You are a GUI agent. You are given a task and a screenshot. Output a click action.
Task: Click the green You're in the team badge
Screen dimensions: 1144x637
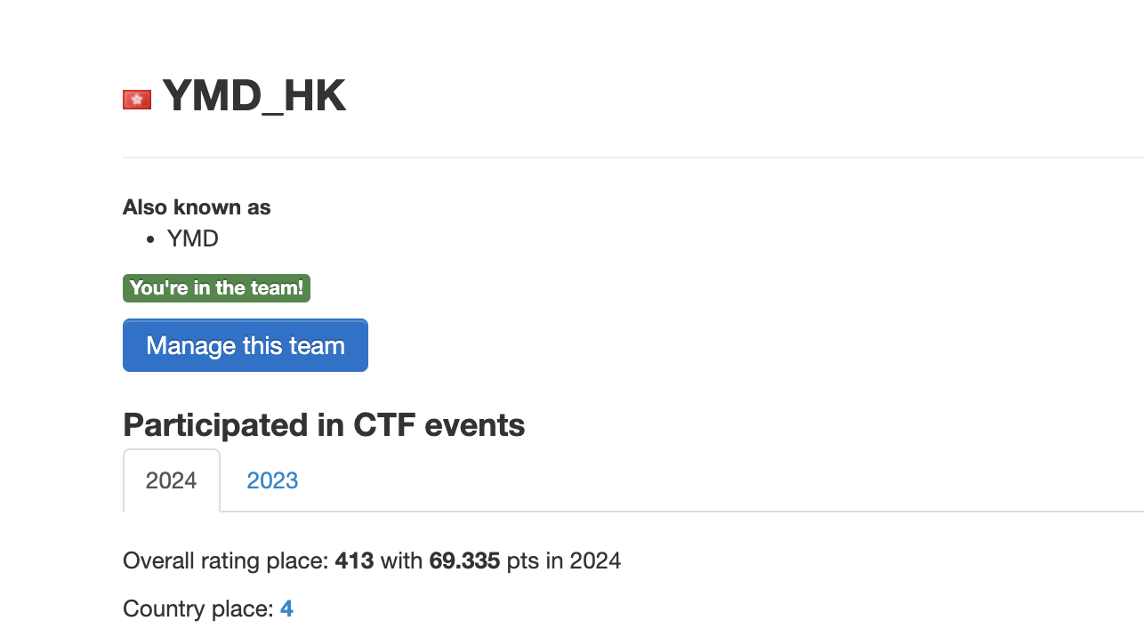216,287
